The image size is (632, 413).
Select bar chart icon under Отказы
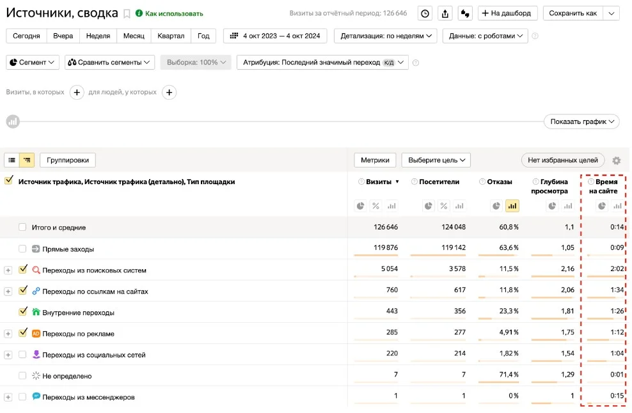click(512, 206)
